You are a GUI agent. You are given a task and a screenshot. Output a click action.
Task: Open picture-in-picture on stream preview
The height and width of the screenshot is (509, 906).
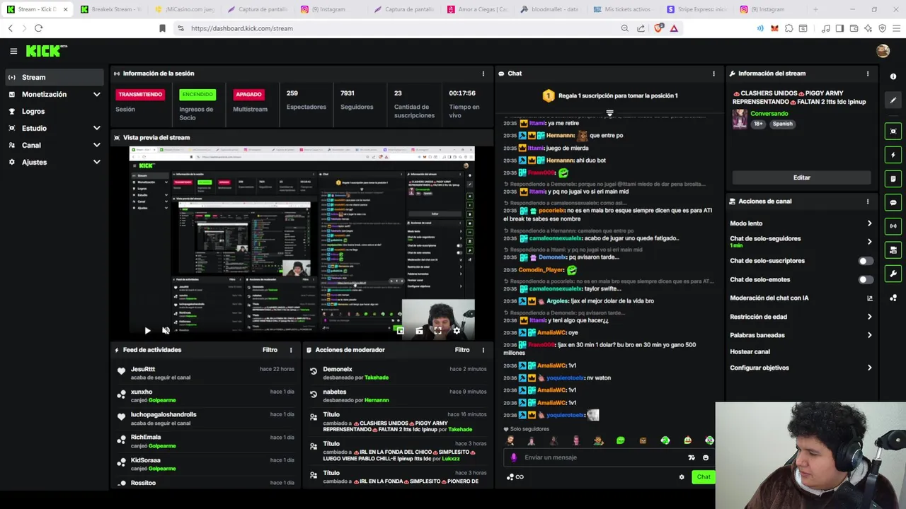click(401, 330)
